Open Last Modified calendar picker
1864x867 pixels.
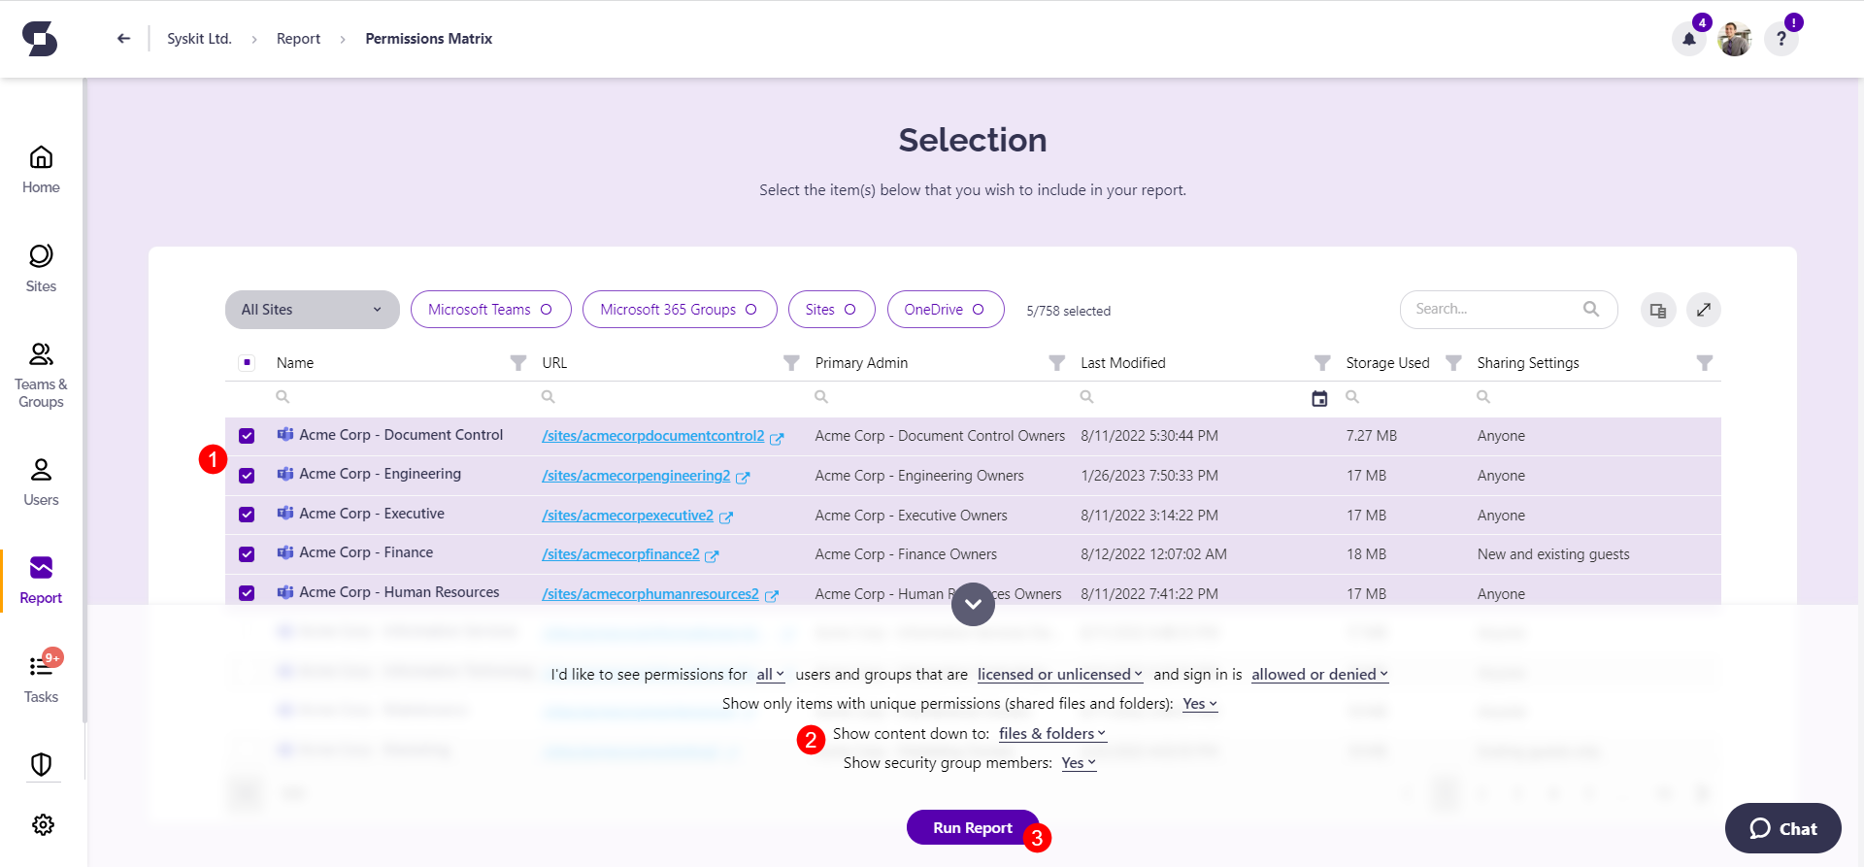[1319, 398]
